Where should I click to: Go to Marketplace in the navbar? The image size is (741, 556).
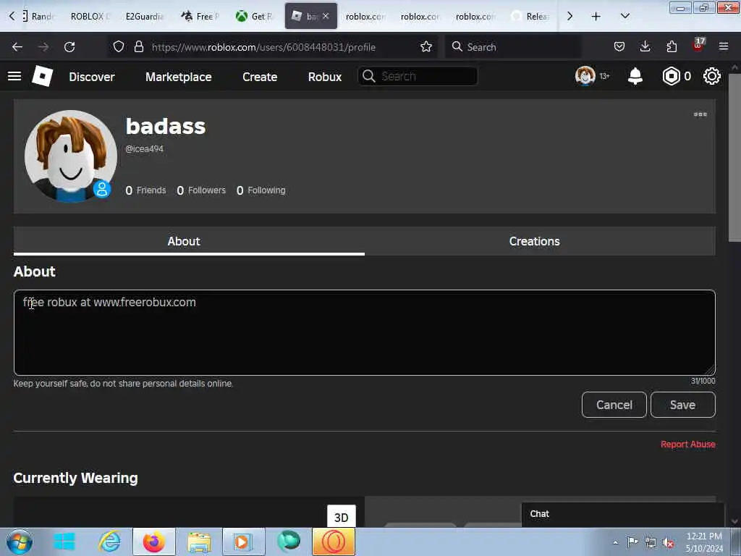click(x=178, y=77)
